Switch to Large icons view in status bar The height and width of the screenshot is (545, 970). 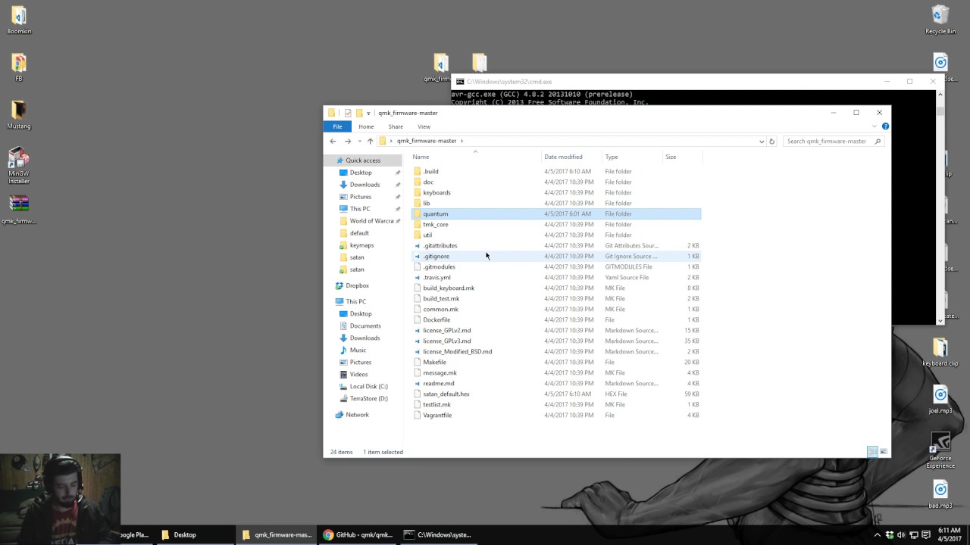883,452
